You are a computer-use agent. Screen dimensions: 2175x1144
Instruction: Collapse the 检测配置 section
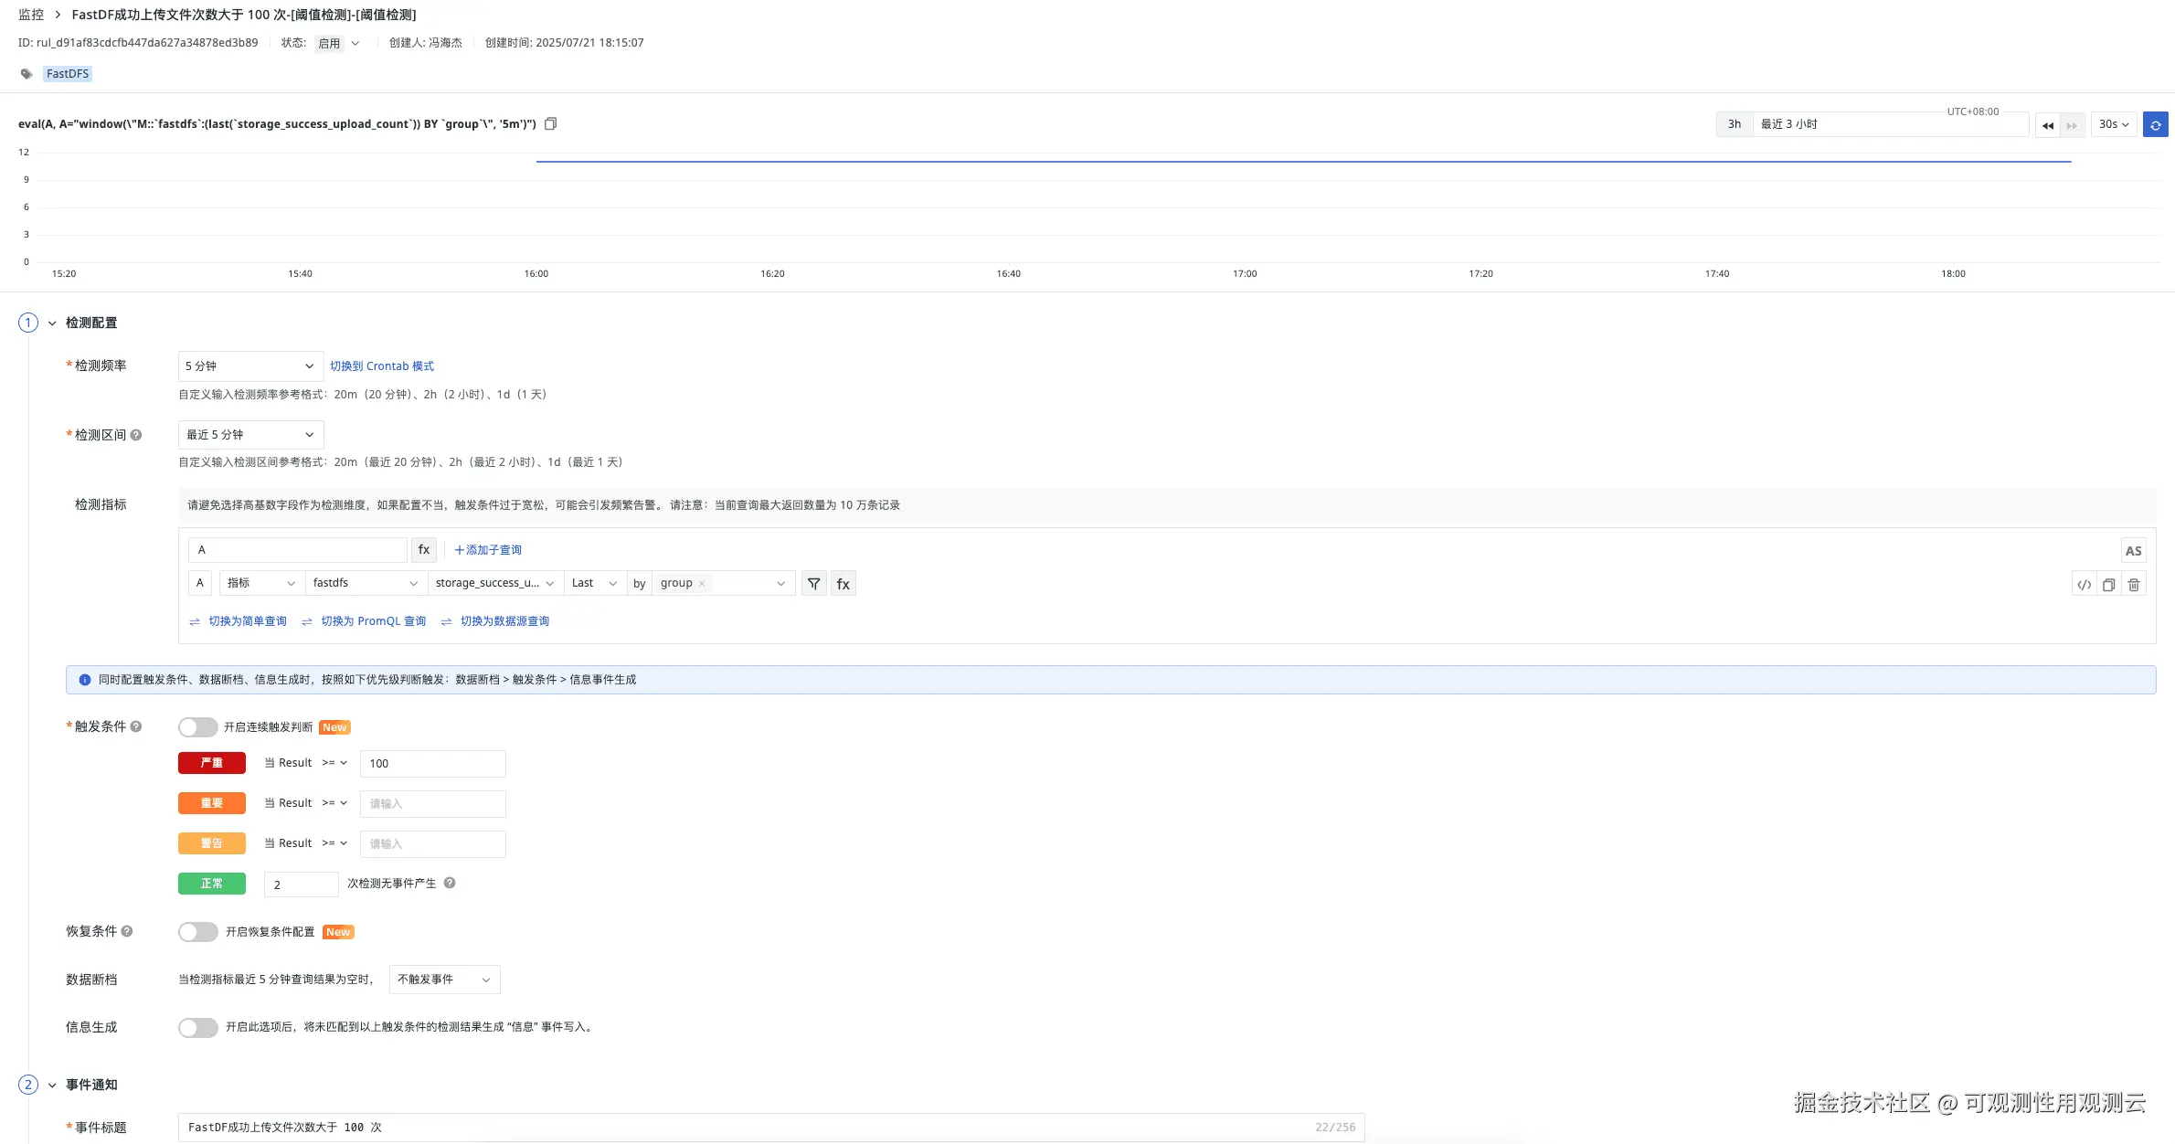[x=52, y=323]
